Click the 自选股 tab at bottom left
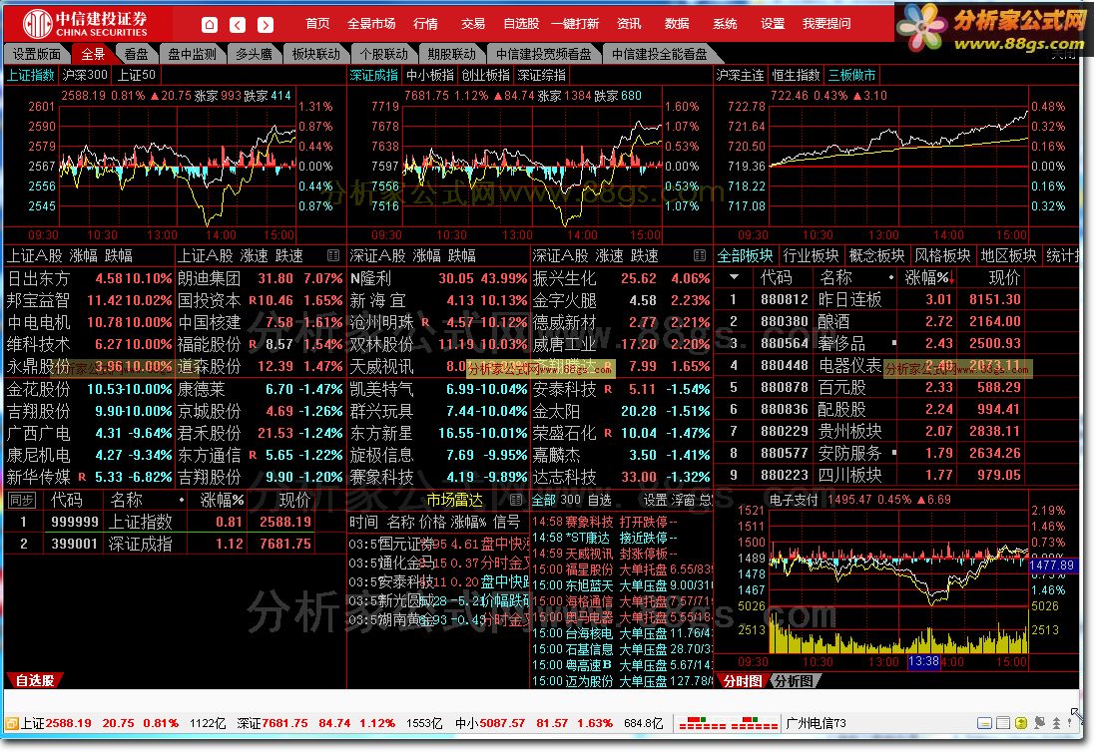Viewport: 1096px width, 752px height. pos(35,680)
